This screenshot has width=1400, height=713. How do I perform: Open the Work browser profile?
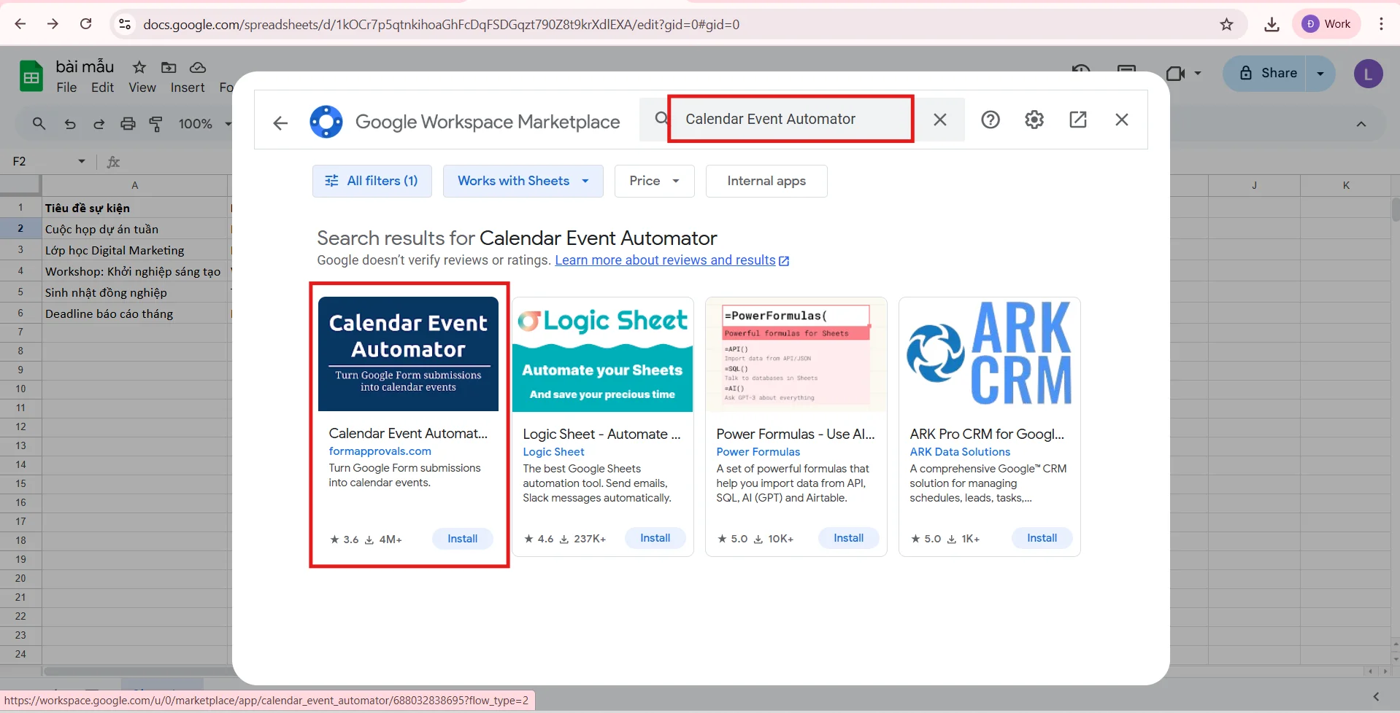[1327, 24]
